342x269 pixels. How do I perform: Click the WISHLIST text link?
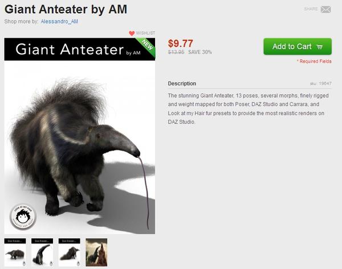[x=145, y=33]
